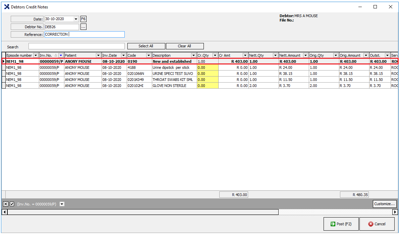Toggle the Inv.No. filter enabled checkbox
This screenshot has height=234, width=400.
tap(12, 204)
